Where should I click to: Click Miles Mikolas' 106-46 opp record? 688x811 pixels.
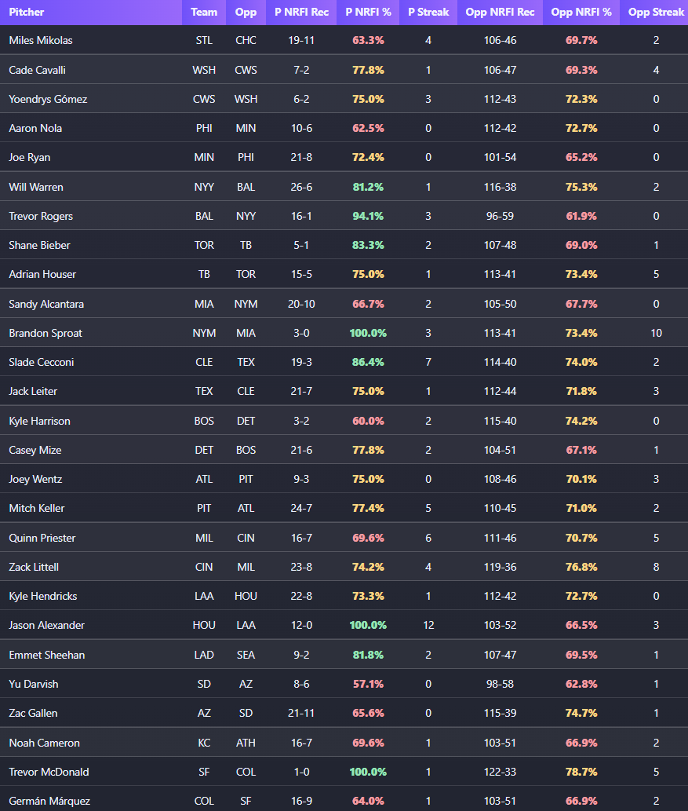[500, 40]
